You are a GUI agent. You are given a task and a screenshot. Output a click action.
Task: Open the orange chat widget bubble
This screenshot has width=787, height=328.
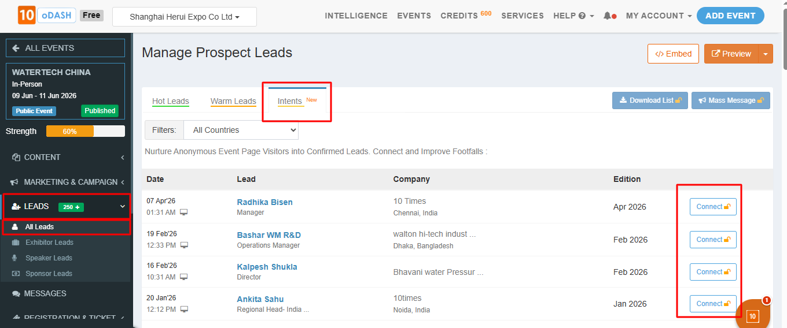[753, 315]
